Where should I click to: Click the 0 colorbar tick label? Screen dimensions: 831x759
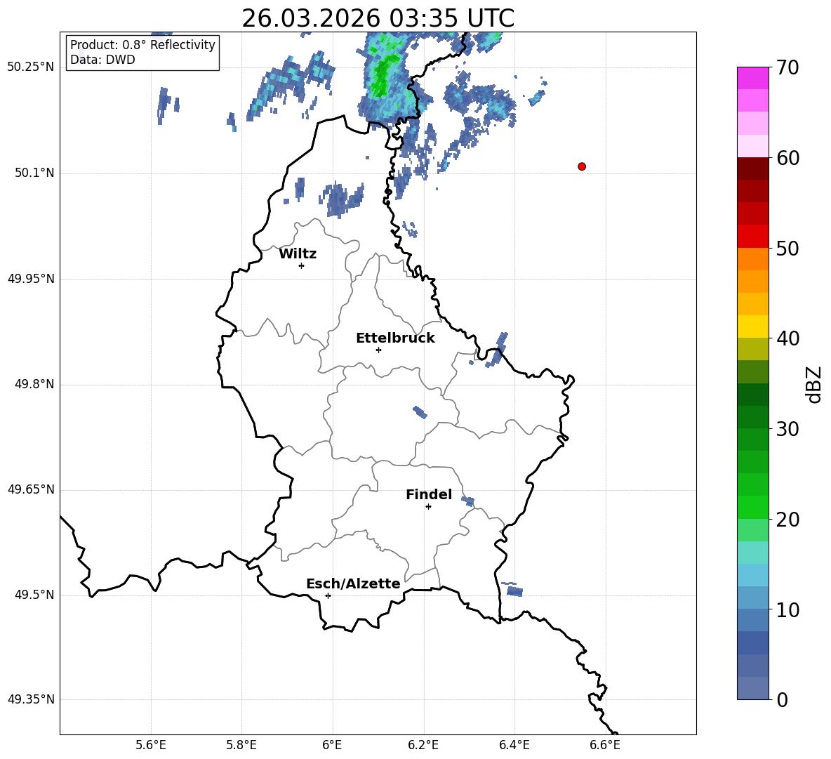click(x=782, y=699)
